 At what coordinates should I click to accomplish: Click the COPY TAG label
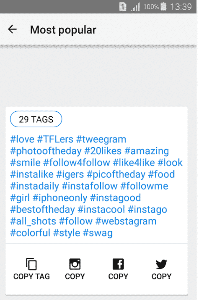[31, 276]
